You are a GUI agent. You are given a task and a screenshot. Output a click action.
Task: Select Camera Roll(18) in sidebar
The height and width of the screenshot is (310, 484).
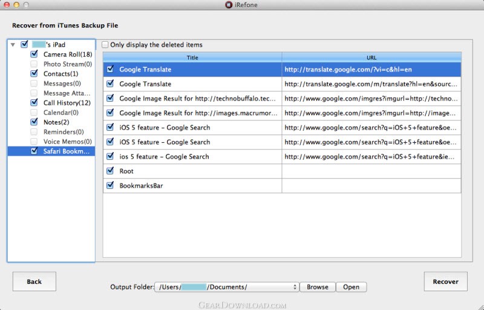coord(68,54)
